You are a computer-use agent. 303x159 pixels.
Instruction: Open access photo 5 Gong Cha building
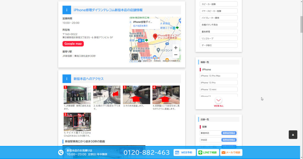pos(77,122)
